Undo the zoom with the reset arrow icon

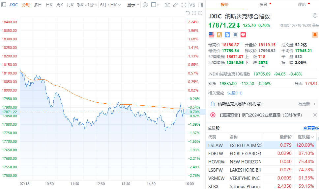coord(188,13)
